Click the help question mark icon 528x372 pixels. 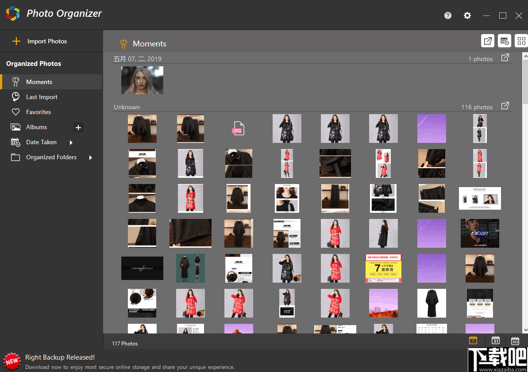[447, 15]
